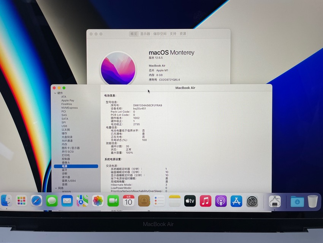This screenshot has height=243, width=323.
Task: Open Notes app in Dock
Action: click(x=174, y=201)
